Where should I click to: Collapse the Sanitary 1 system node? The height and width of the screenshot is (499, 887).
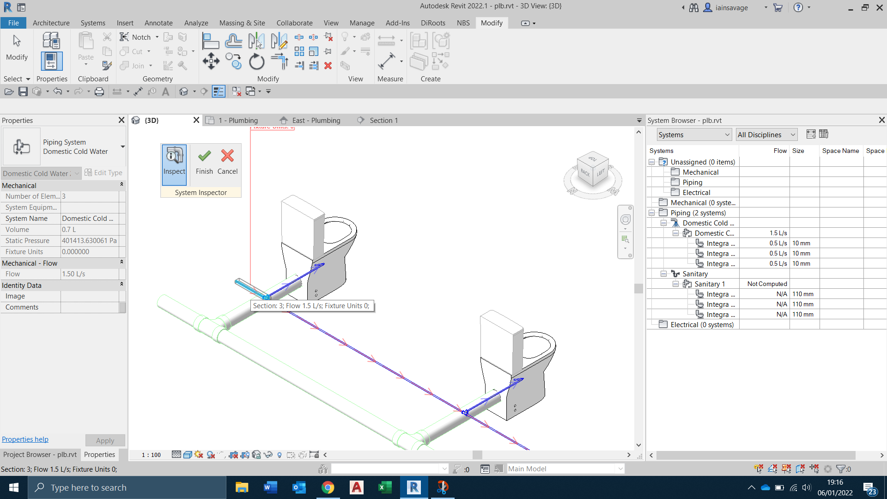coord(676,284)
